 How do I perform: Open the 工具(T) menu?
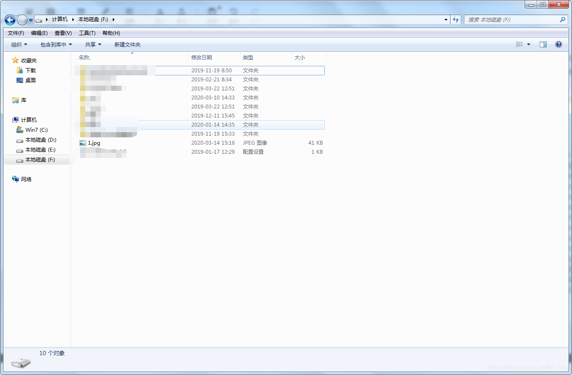click(x=87, y=33)
